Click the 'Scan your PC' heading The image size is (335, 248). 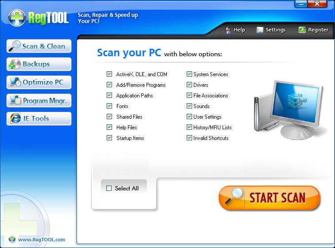click(x=129, y=53)
